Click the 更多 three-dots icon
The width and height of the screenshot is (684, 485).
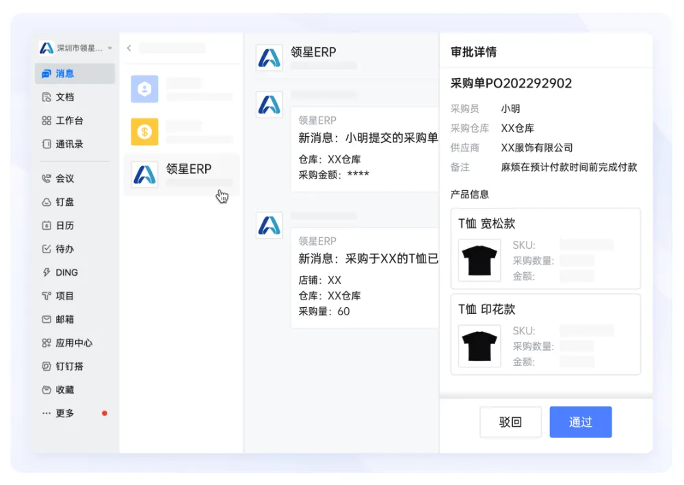point(47,413)
